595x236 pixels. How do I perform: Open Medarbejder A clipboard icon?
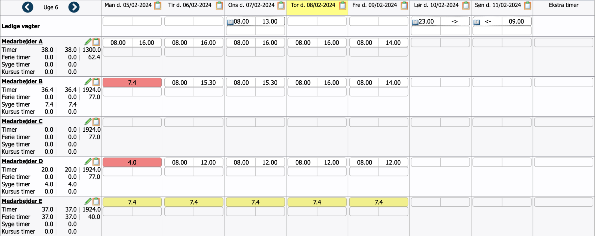pyautogui.click(x=96, y=41)
